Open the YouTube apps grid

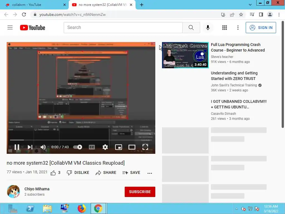click(x=225, y=28)
